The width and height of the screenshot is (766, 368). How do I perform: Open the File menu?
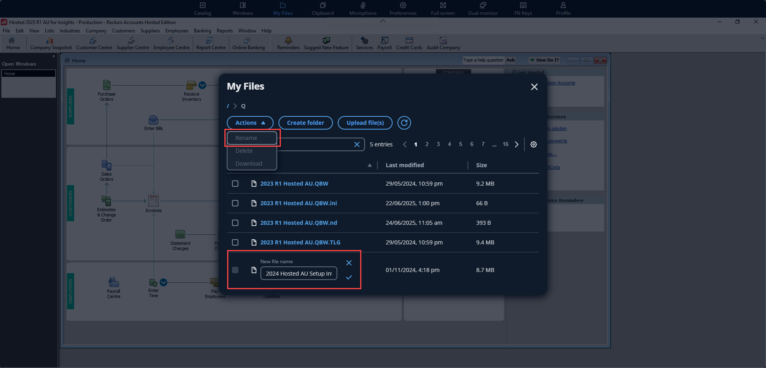coord(6,31)
